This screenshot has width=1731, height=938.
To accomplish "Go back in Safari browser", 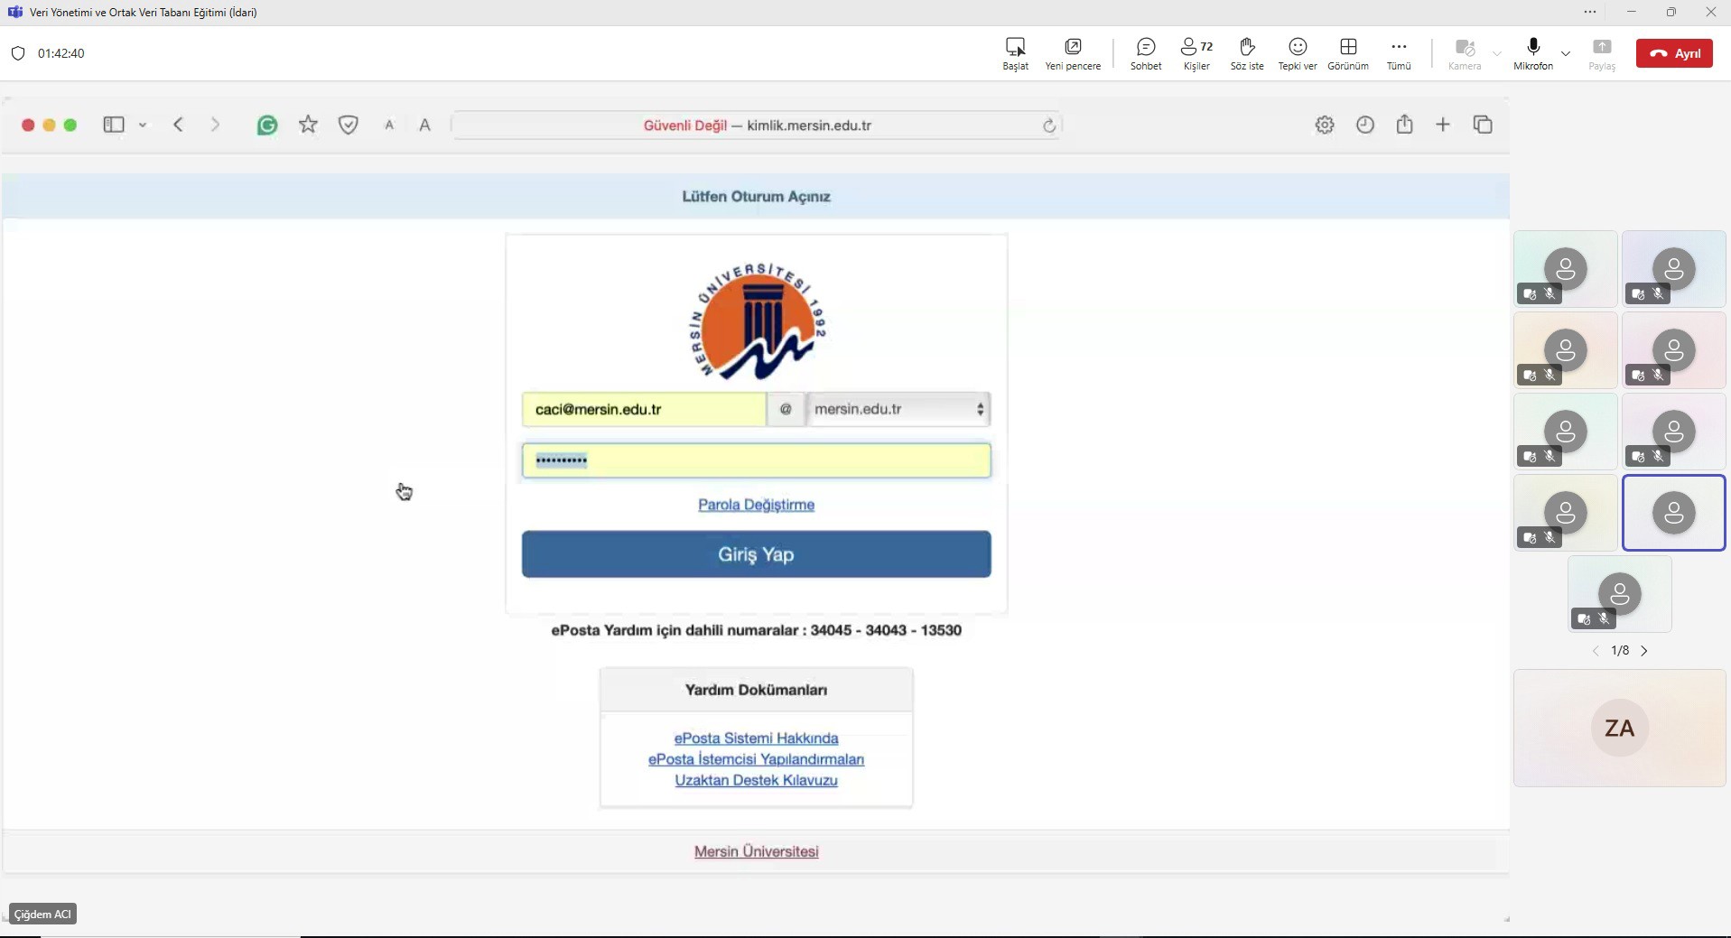I will (x=178, y=125).
